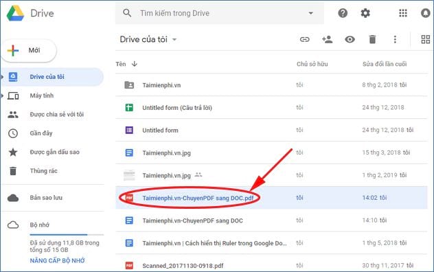The image size is (434, 272).
Task: Click the 14:10 tôi modified time
Action: [374, 220]
